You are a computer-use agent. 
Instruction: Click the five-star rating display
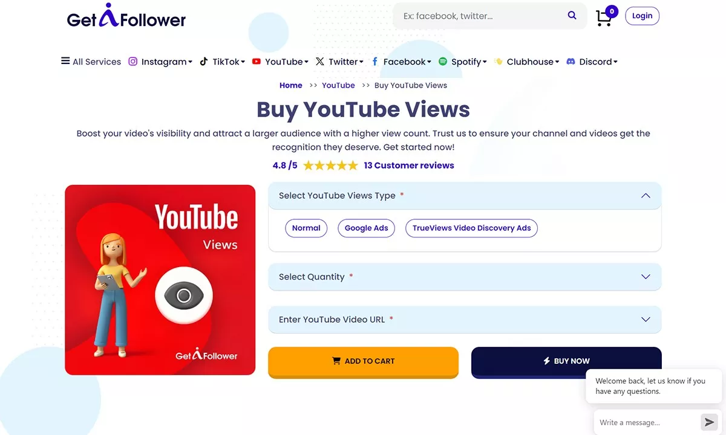tap(330, 166)
